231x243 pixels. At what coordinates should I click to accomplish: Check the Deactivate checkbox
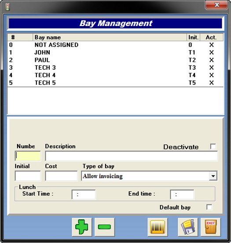click(213, 146)
